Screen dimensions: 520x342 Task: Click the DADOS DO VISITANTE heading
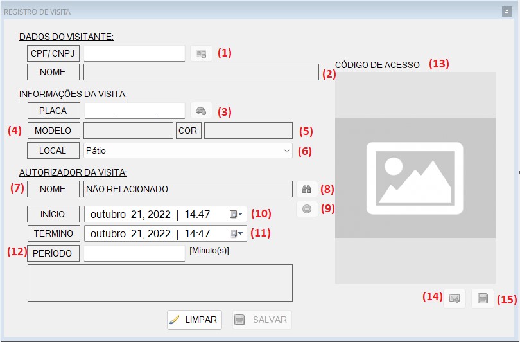(66, 37)
